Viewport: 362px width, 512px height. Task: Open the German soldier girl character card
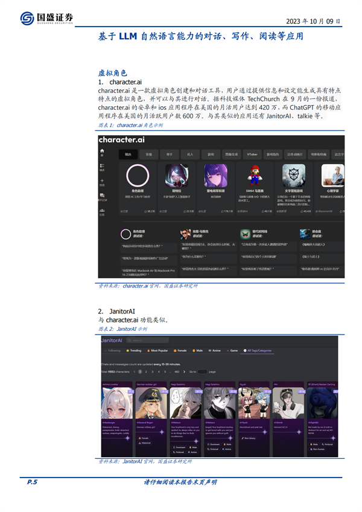[151, 419]
